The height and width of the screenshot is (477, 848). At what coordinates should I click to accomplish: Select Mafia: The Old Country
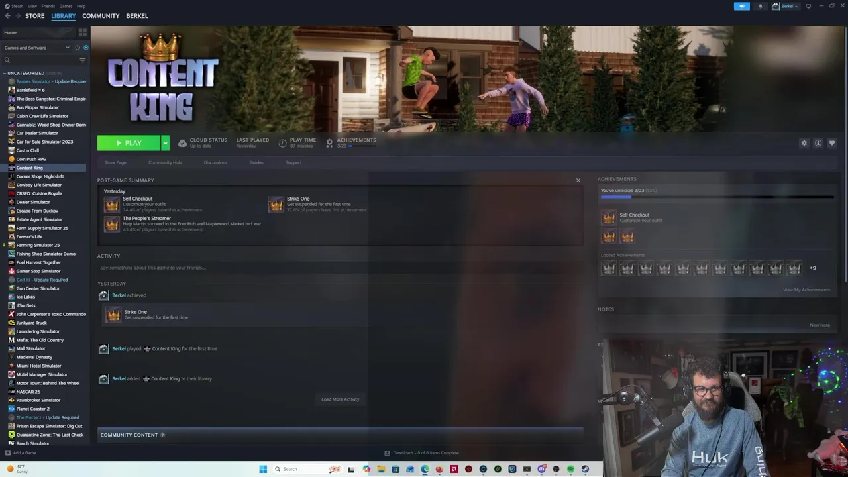coord(40,340)
